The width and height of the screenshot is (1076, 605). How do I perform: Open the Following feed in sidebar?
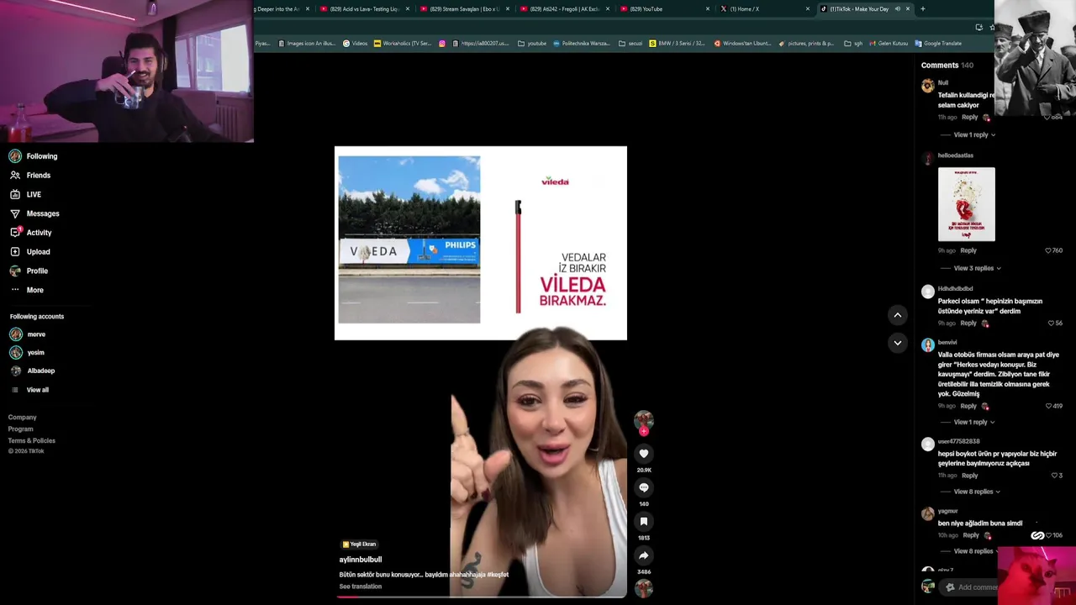pos(34,156)
